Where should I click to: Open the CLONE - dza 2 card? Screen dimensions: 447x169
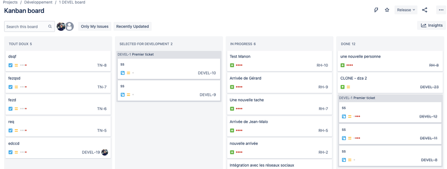(x=390, y=82)
